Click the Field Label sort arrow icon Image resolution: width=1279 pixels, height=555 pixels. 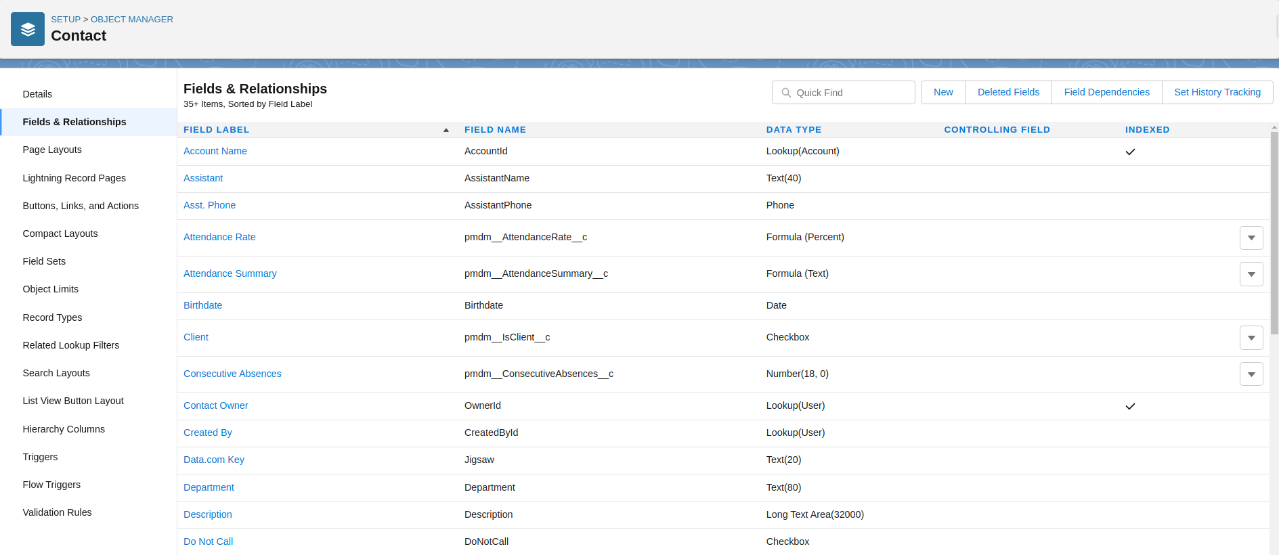(x=446, y=130)
